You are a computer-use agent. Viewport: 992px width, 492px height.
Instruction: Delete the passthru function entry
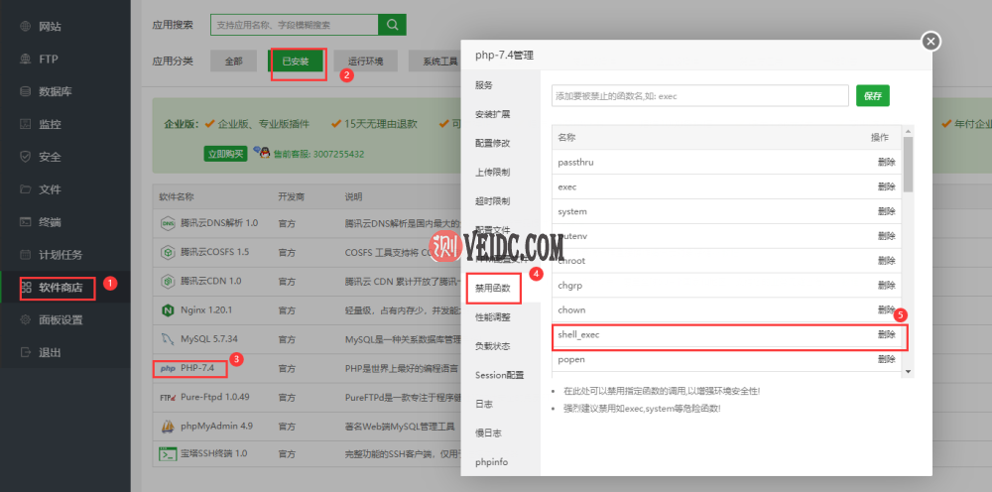[x=886, y=162]
